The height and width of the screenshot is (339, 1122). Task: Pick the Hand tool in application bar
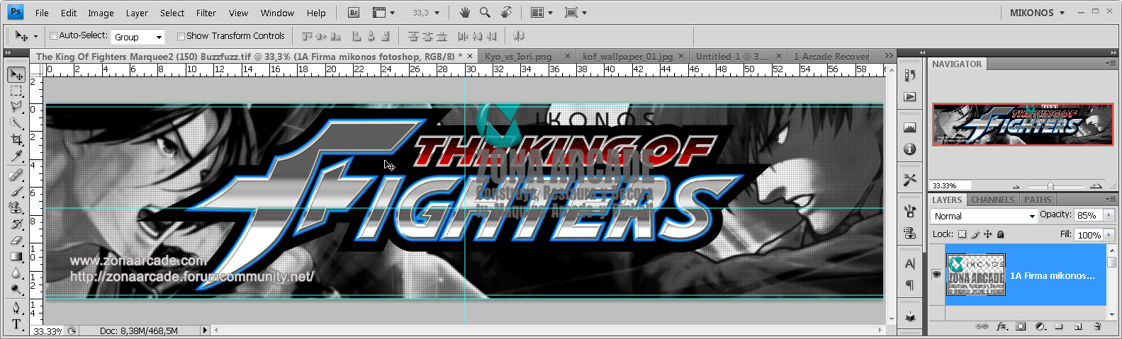point(465,13)
